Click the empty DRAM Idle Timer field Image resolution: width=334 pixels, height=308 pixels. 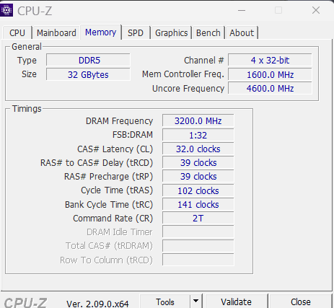[x=198, y=232]
